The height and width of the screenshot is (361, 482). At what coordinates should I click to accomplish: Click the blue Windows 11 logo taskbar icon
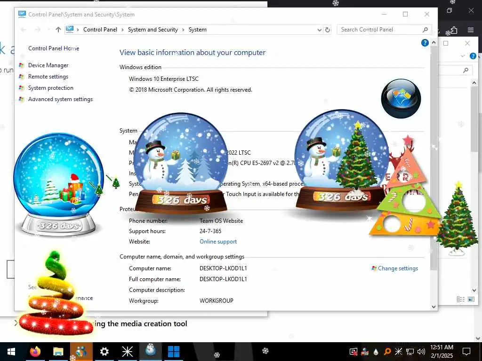173,352
